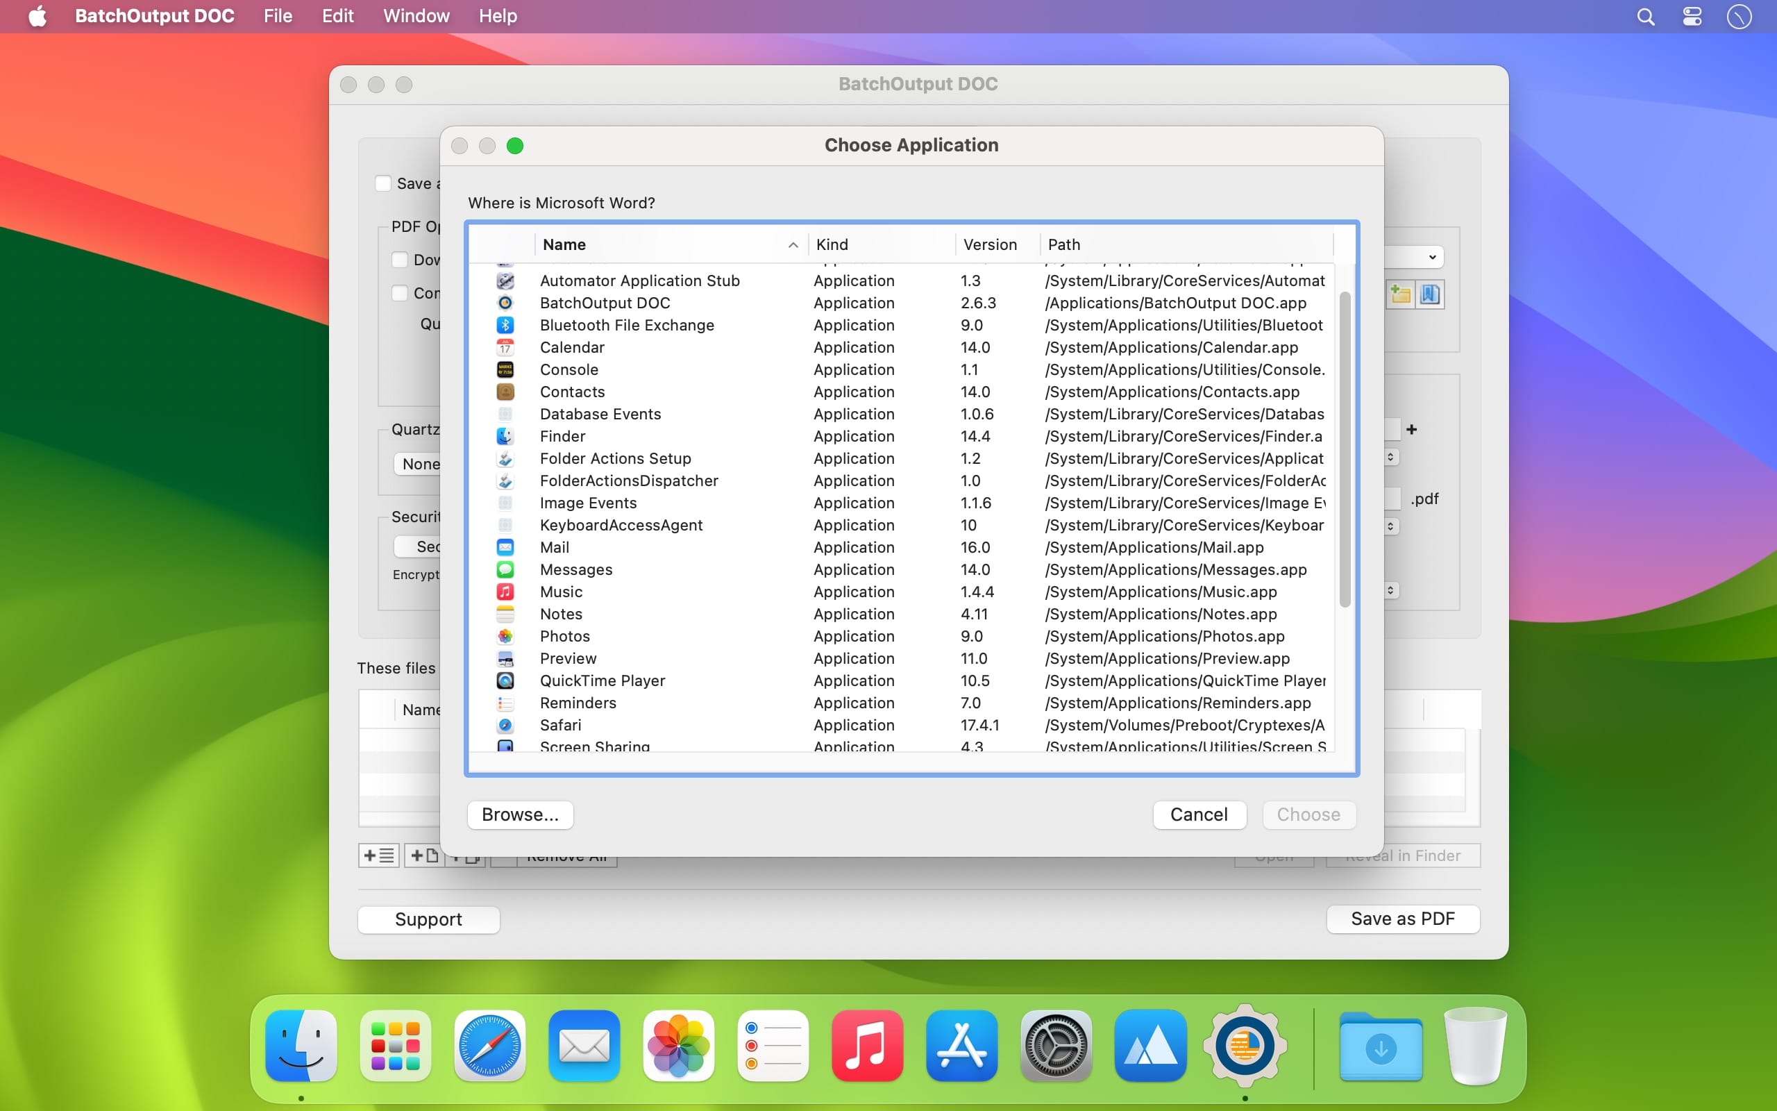This screenshot has height=1111, width=1777.
Task: Click the Browse... button
Action: (x=520, y=815)
